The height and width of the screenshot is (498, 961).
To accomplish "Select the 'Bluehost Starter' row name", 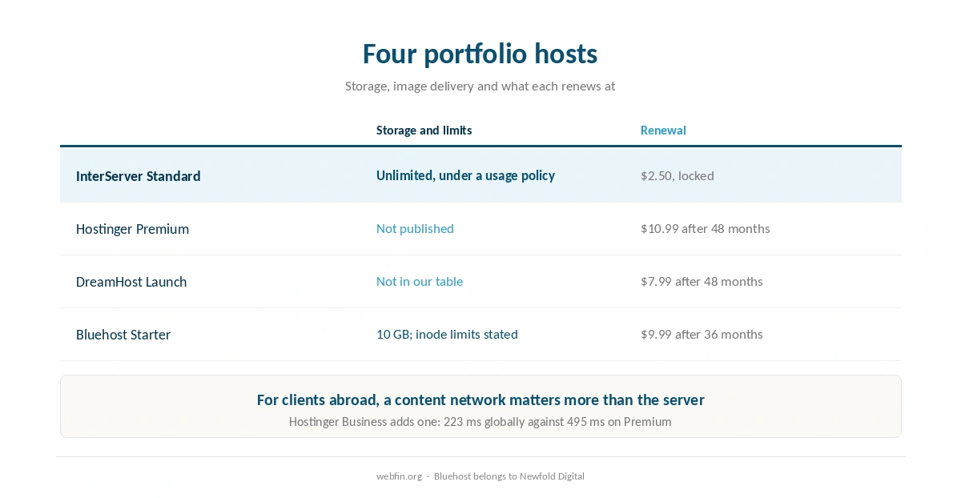I will [123, 335].
